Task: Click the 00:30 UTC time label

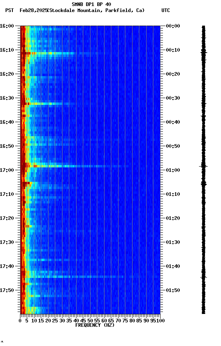Action: 173,98
